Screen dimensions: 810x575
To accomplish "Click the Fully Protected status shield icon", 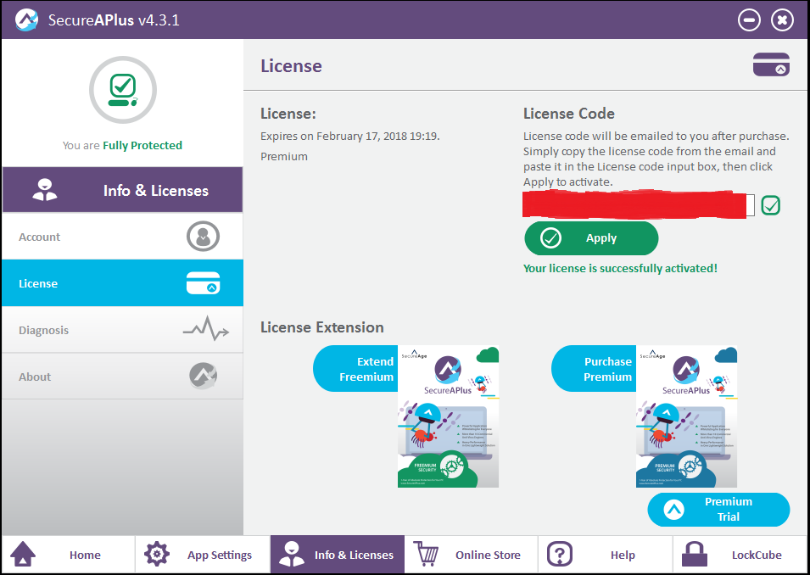I will (122, 90).
